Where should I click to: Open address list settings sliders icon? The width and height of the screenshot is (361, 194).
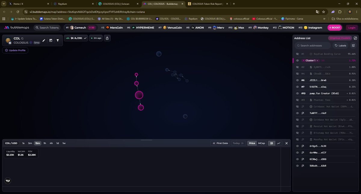(x=353, y=46)
